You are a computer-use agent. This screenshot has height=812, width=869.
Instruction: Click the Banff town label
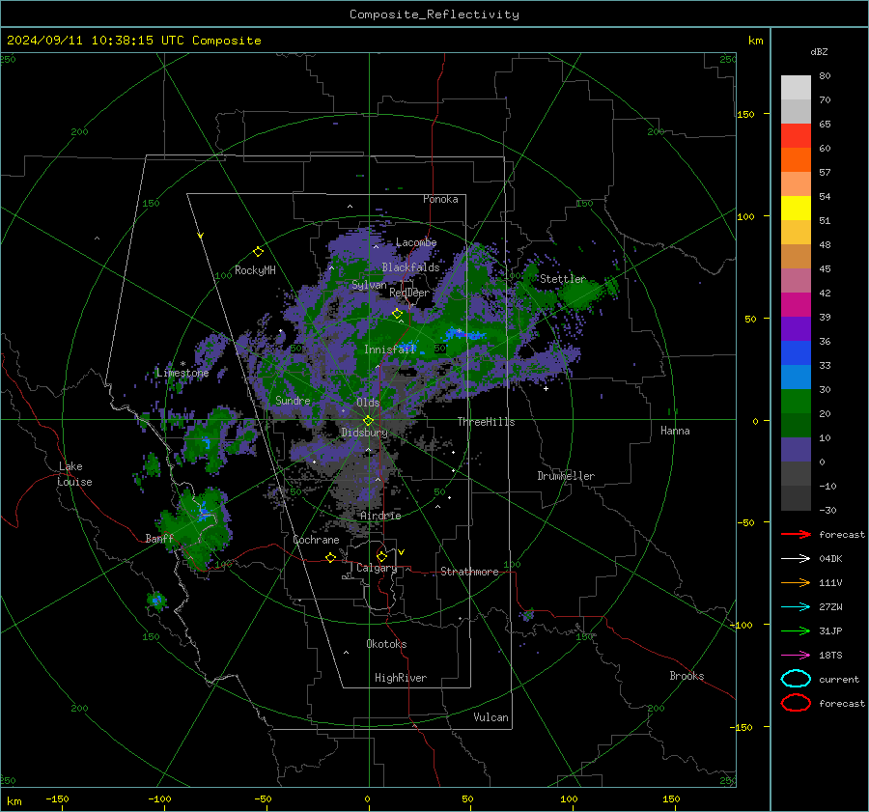click(x=159, y=539)
